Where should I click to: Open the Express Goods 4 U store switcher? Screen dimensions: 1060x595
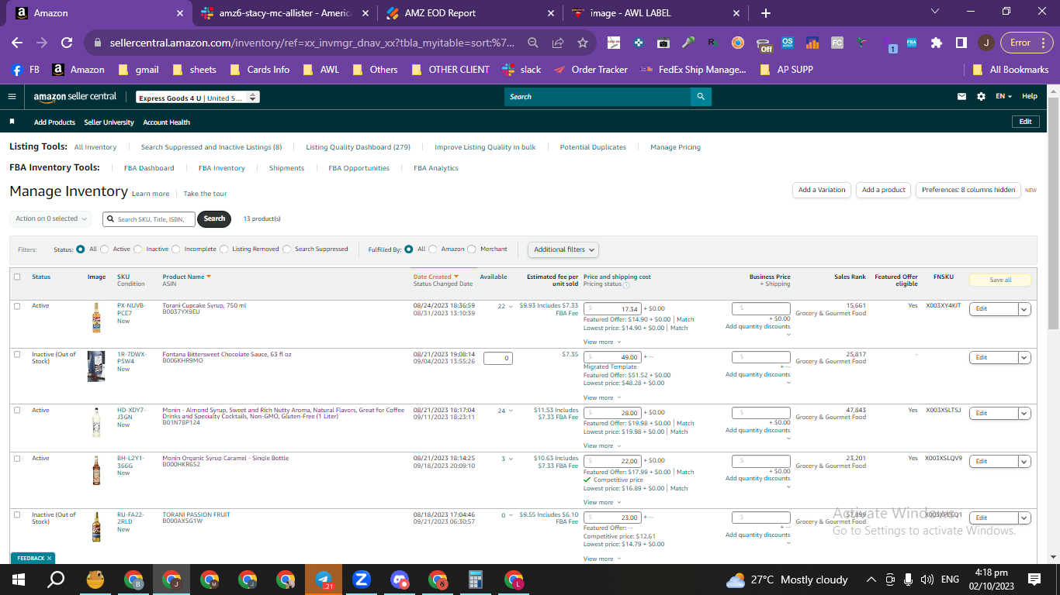pyautogui.click(x=197, y=98)
